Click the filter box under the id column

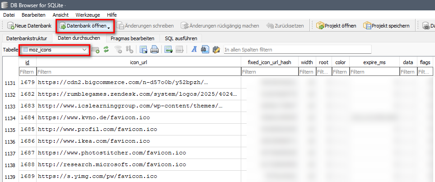(28, 71)
